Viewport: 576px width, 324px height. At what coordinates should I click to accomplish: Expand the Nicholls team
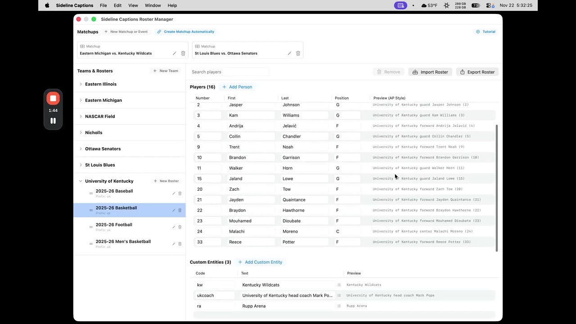pyautogui.click(x=81, y=133)
